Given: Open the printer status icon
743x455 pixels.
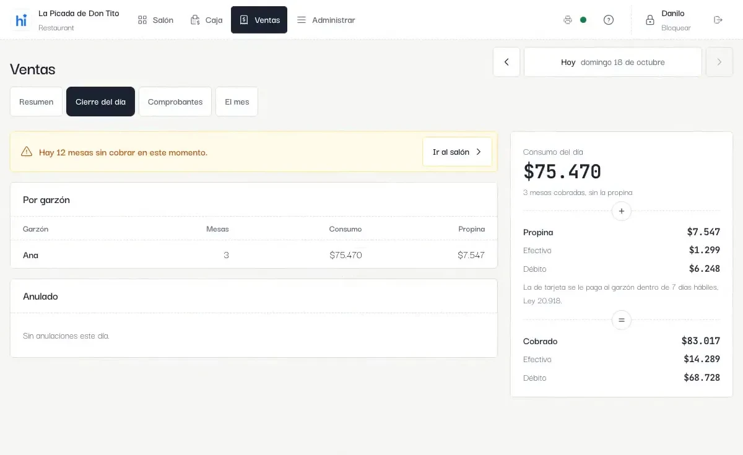Looking at the screenshot, I should pyautogui.click(x=568, y=20).
